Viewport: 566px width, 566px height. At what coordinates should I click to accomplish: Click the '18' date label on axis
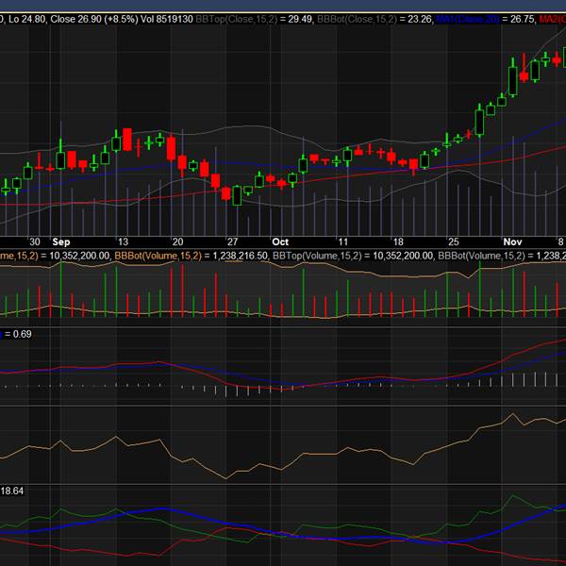point(398,241)
